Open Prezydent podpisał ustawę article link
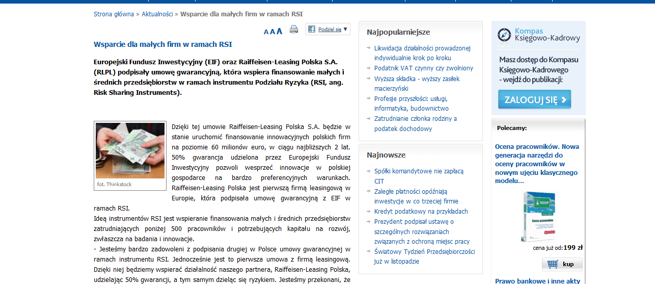Image resolution: width=655 pixels, height=284 pixels. 422,231
